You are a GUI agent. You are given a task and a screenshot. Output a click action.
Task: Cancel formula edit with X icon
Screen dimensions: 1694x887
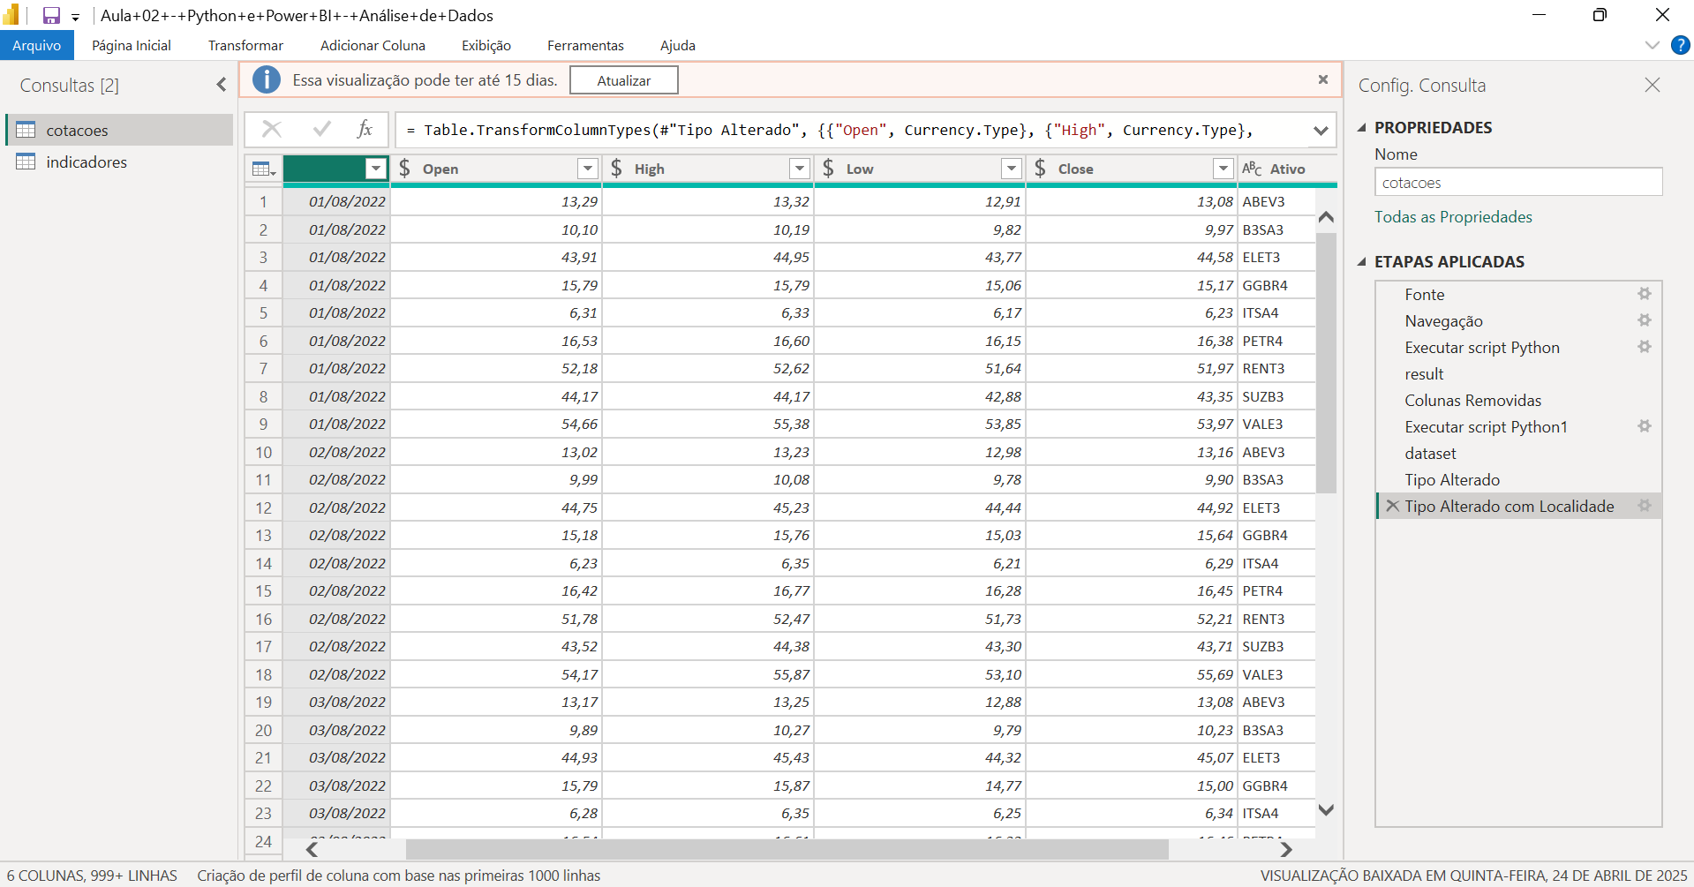tap(272, 130)
